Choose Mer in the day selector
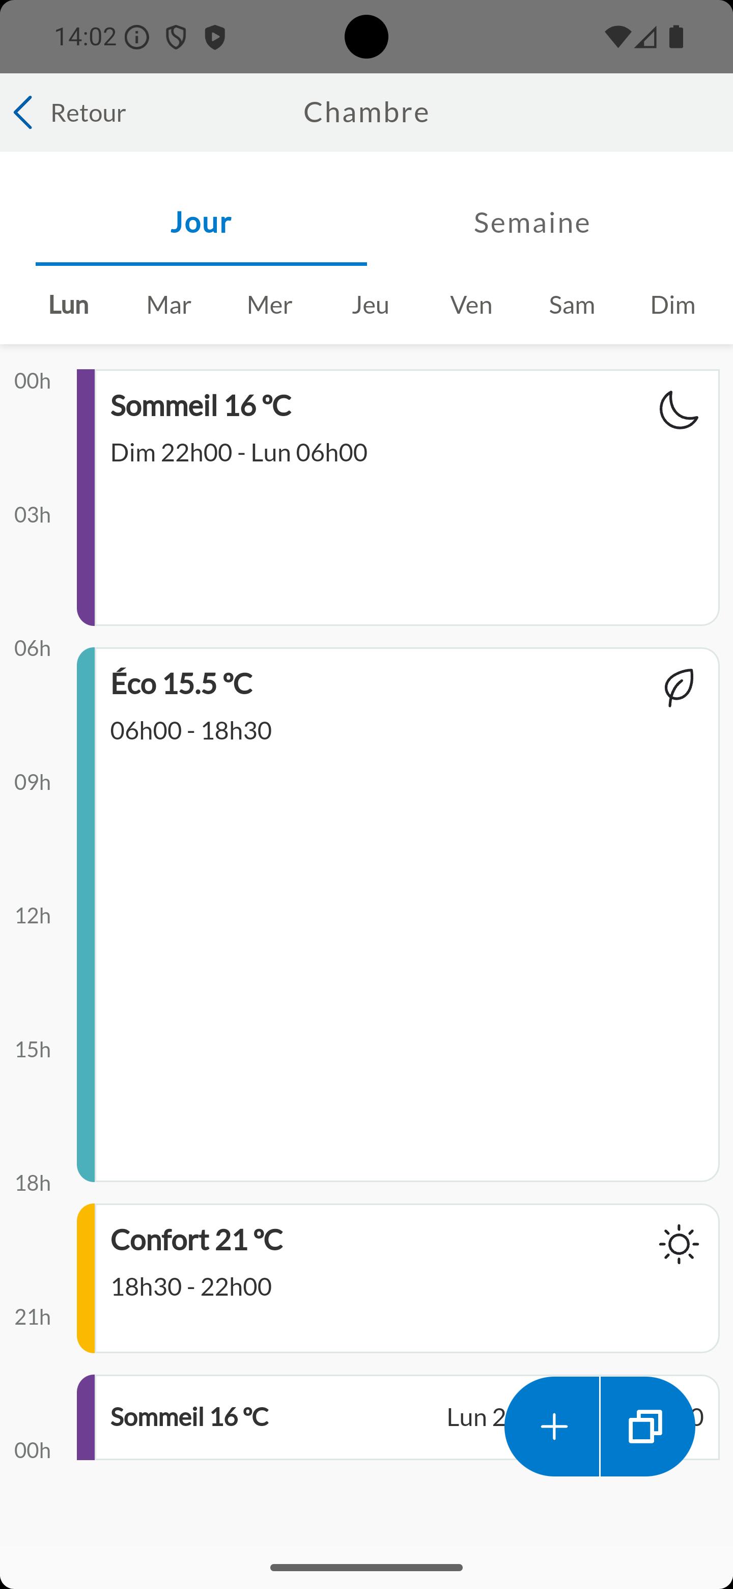 [269, 305]
